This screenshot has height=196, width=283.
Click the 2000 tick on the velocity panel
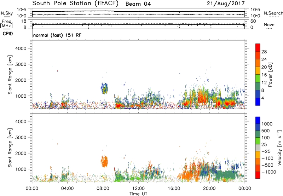click(21, 153)
